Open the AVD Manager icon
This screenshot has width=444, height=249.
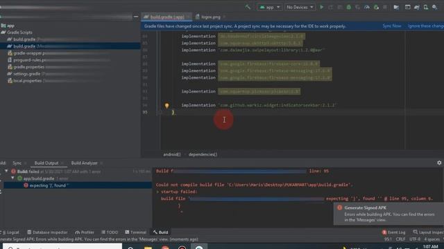(426, 8)
